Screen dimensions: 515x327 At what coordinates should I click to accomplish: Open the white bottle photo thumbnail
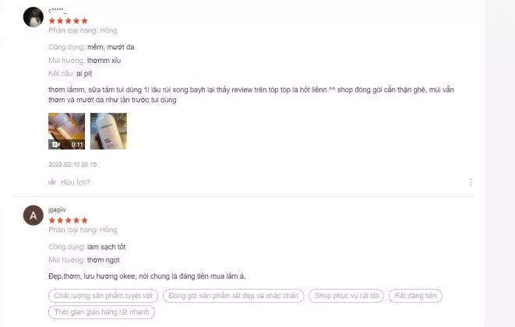tap(108, 131)
